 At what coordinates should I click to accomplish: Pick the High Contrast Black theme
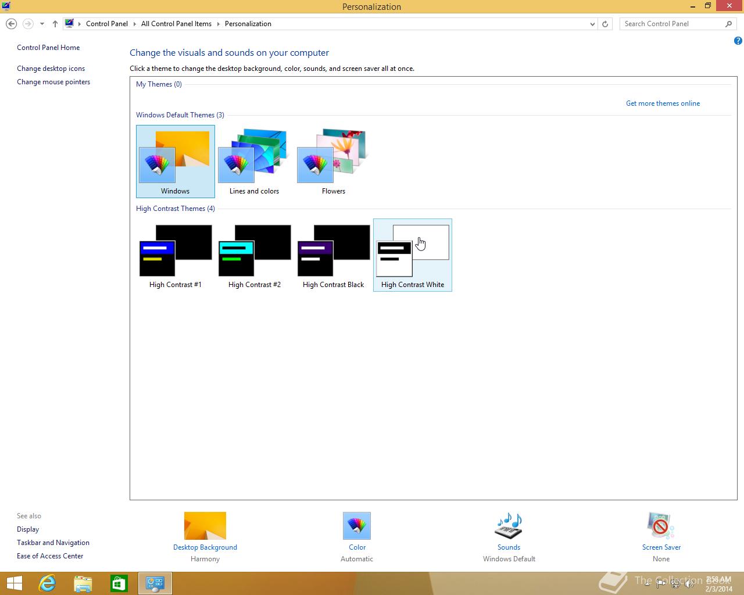pos(334,255)
